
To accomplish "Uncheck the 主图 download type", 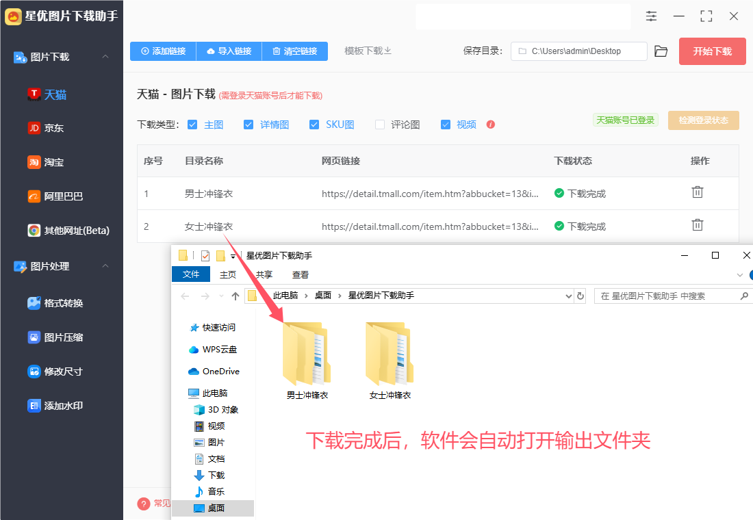I will pyautogui.click(x=192, y=125).
